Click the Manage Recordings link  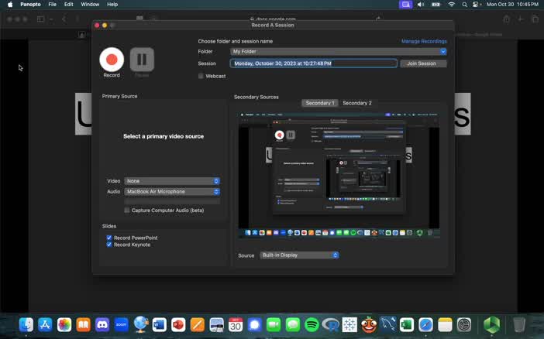click(x=424, y=41)
